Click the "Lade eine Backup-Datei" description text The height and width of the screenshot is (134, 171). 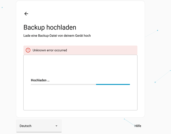(57, 35)
